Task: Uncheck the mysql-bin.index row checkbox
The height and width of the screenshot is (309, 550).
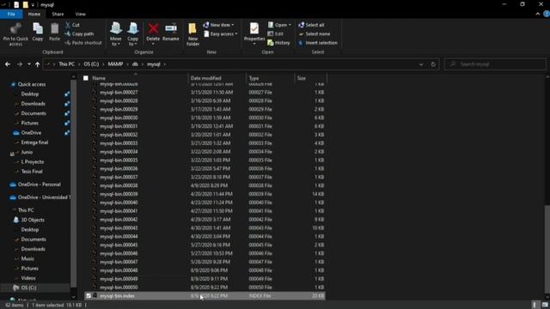Action: 89,296
